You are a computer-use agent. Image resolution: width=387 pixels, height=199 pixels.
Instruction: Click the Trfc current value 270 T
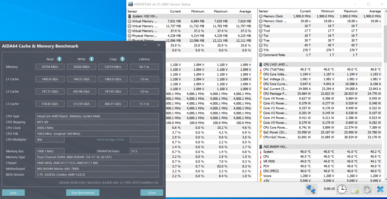[306, 50]
